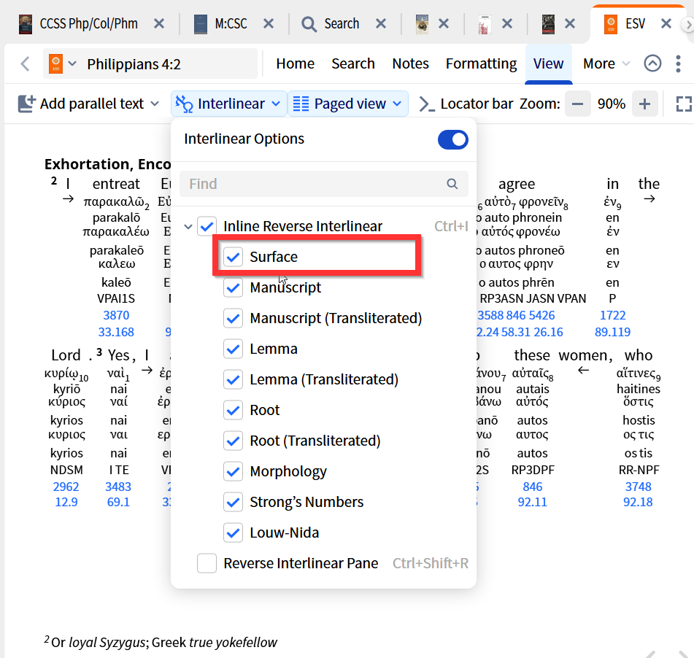Click the M:CSC book cover icon
The image size is (694, 658).
(201, 24)
